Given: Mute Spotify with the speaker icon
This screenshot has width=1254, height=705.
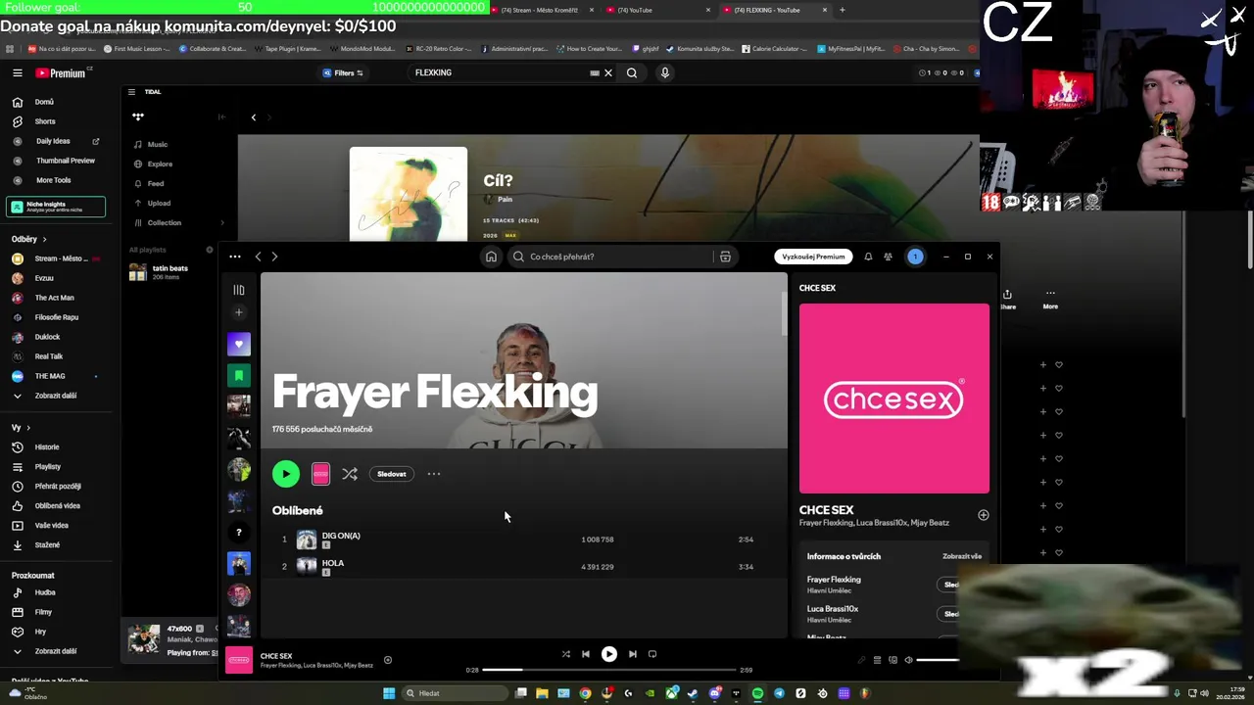Looking at the screenshot, I should [x=908, y=660].
